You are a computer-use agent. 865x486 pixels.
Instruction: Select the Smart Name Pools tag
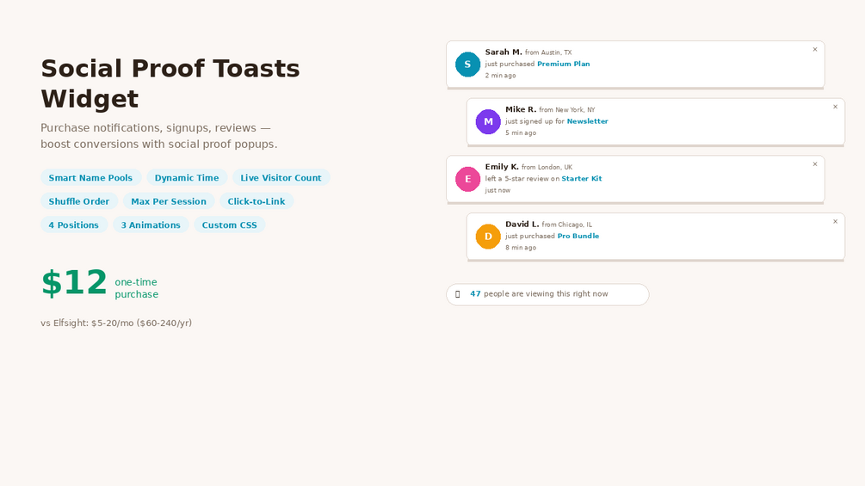pyautogui.click(x=90, y=178)
